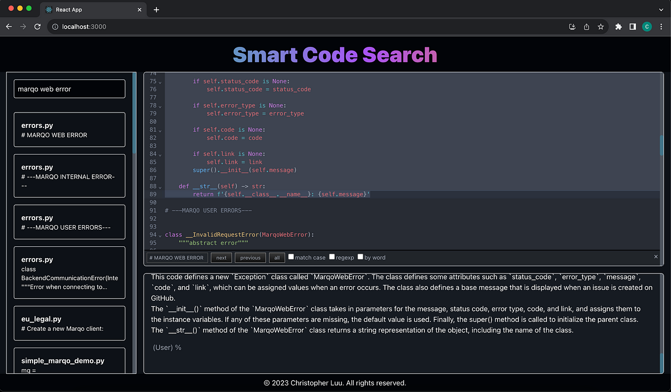This screenshot has width=671, height=392.
Task: Click 'class __InvalidRequestError' code line
Action: click(240, 235)
